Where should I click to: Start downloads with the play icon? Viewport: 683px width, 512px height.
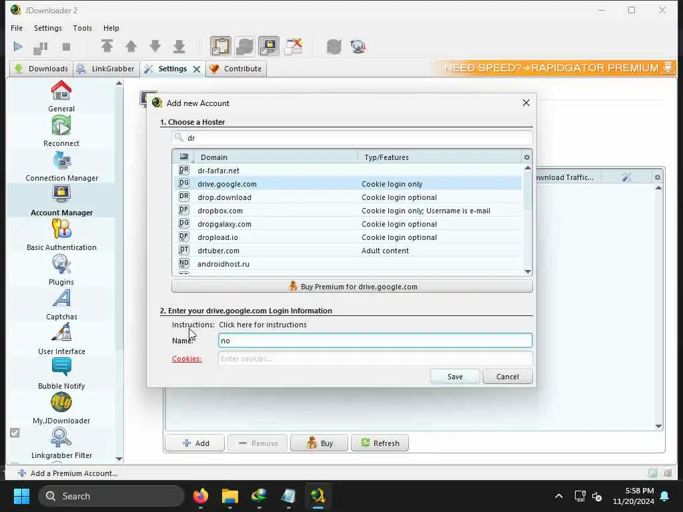(x=18, y=47)
